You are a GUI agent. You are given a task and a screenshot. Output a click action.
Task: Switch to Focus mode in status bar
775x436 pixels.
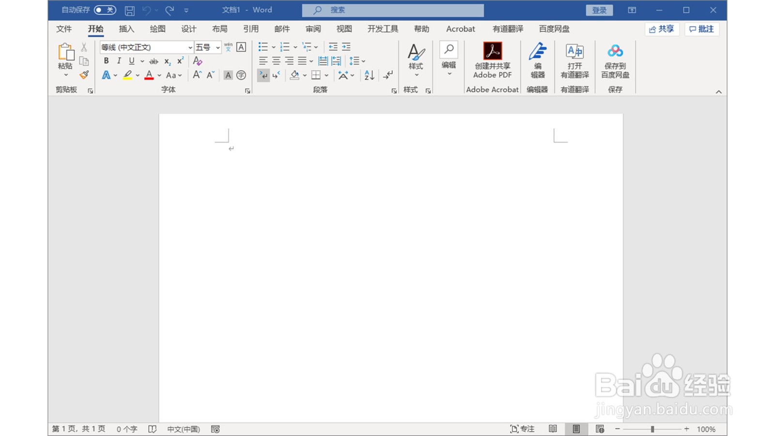coord(522,429)
